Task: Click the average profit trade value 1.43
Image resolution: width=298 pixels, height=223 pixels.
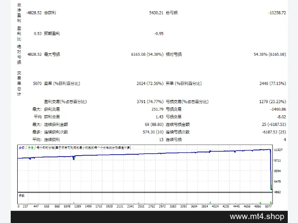Action: click(x=160, y=117)
